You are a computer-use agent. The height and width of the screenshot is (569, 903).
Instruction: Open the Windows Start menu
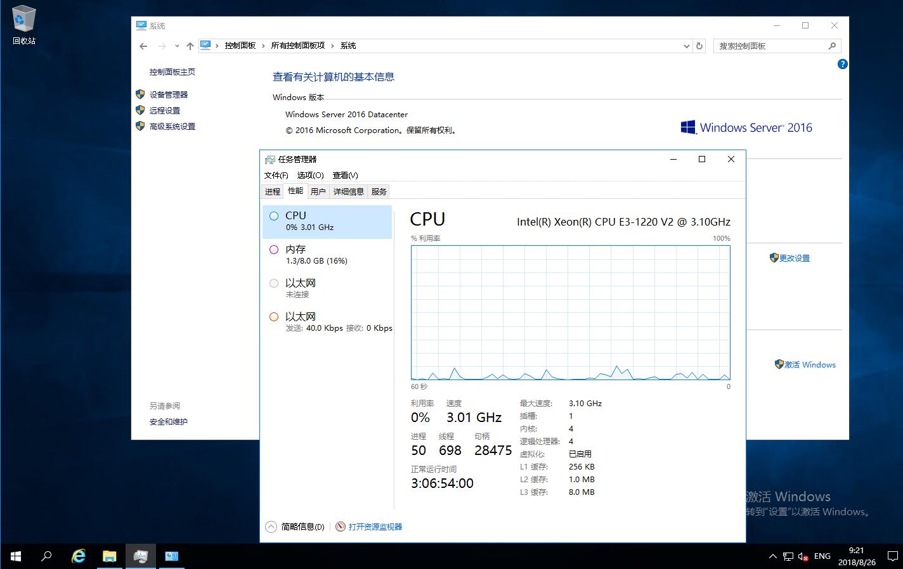point(15,556)
